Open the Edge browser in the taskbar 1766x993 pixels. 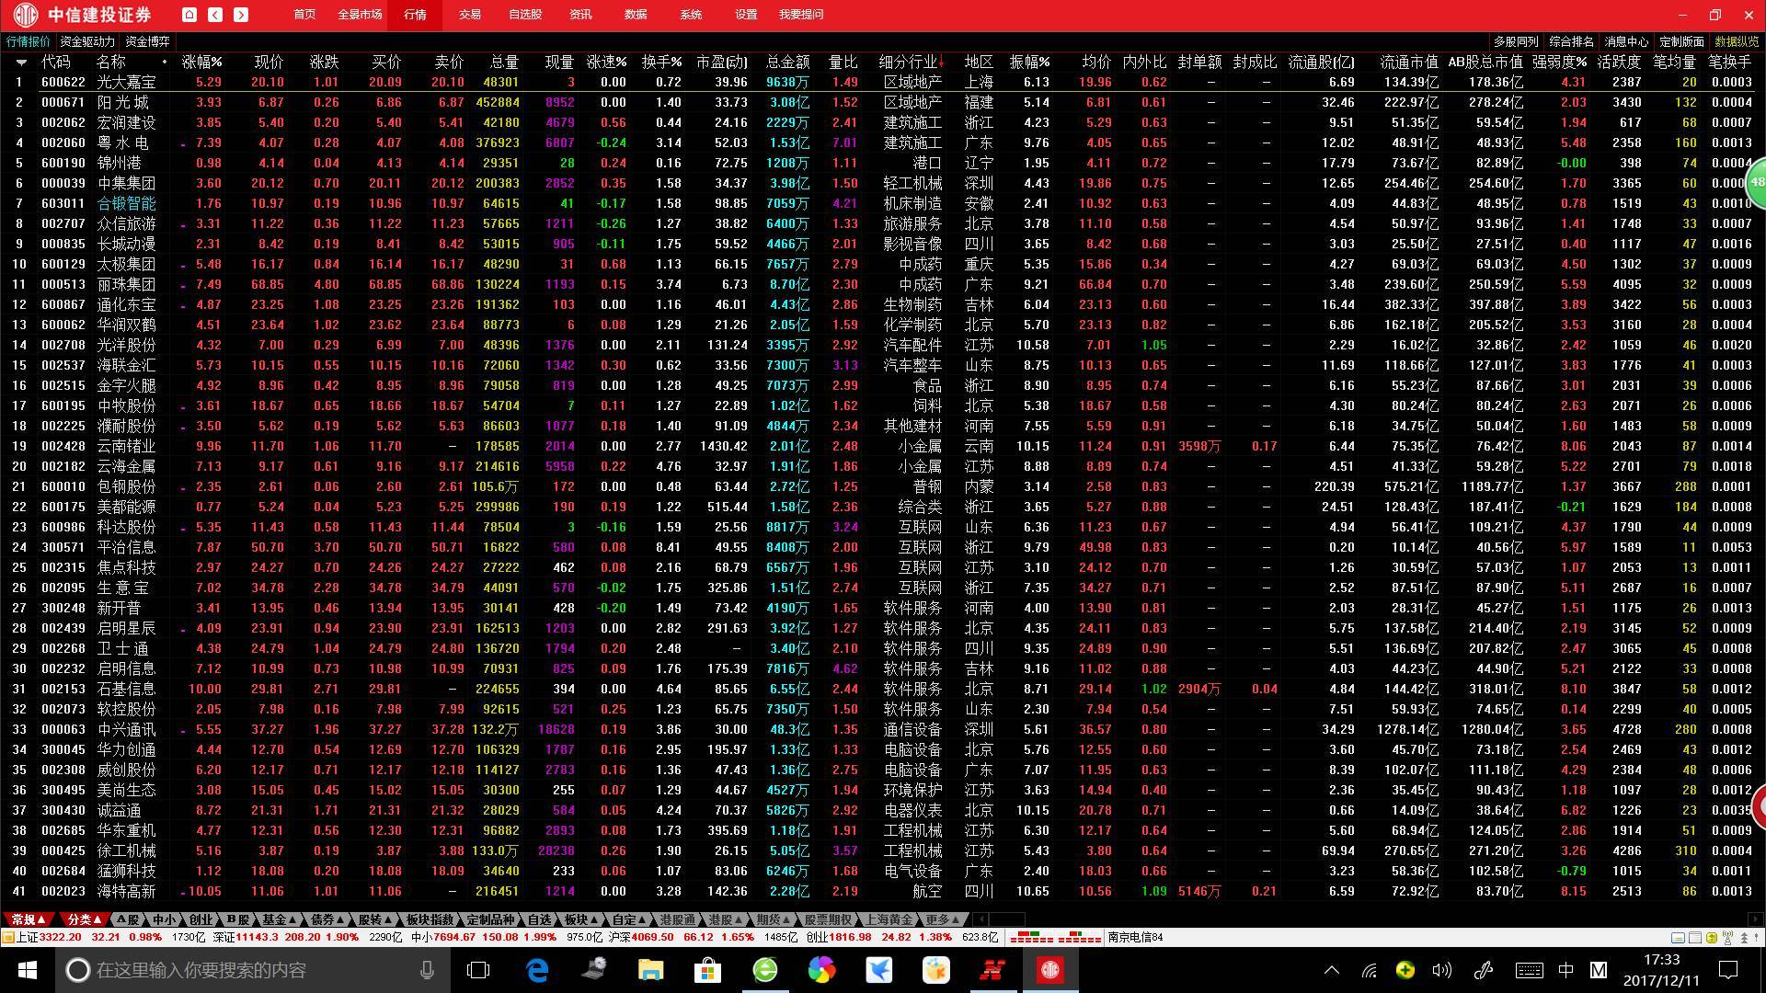coord(537,970)
